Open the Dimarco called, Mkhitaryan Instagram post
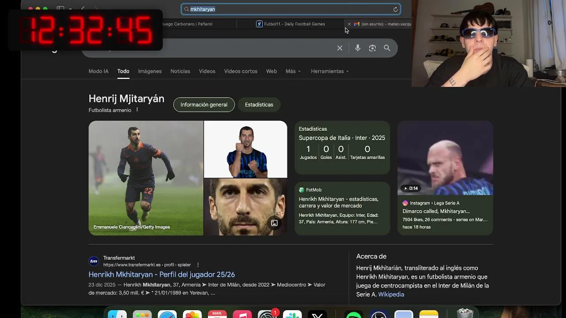This screenshot has width=566, height=318. click(436, 211)
